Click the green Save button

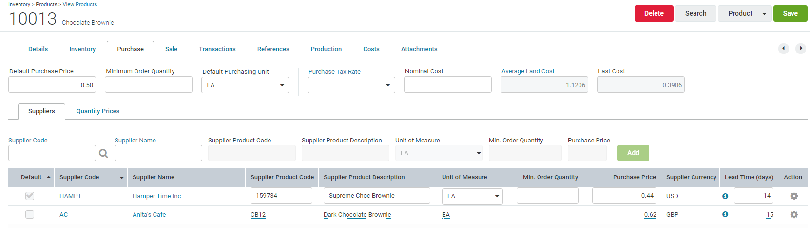(x=791, y=14)
